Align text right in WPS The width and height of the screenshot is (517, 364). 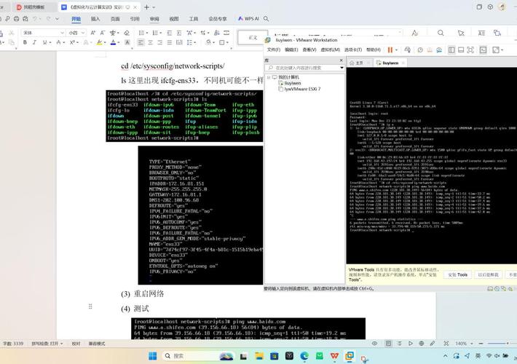click(x=160, y=42)
